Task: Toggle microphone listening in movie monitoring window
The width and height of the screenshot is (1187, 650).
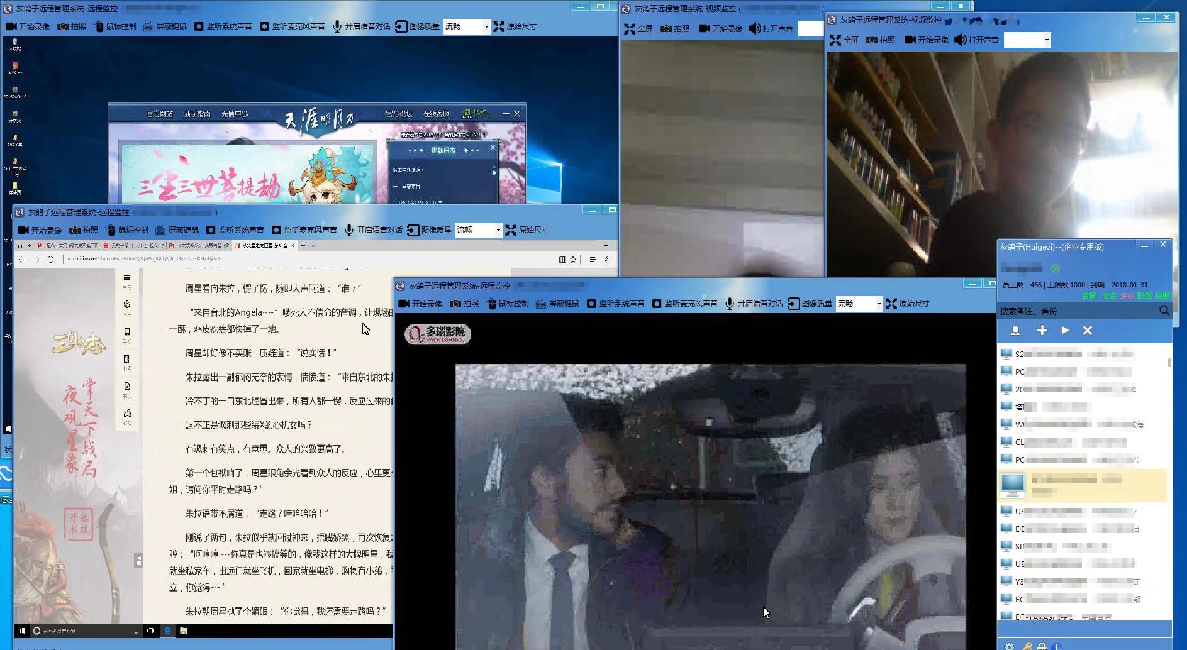Action: (685, 304)
